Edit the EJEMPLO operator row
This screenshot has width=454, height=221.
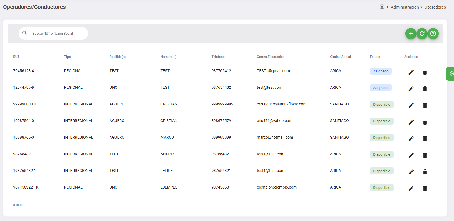coord(411,189)
